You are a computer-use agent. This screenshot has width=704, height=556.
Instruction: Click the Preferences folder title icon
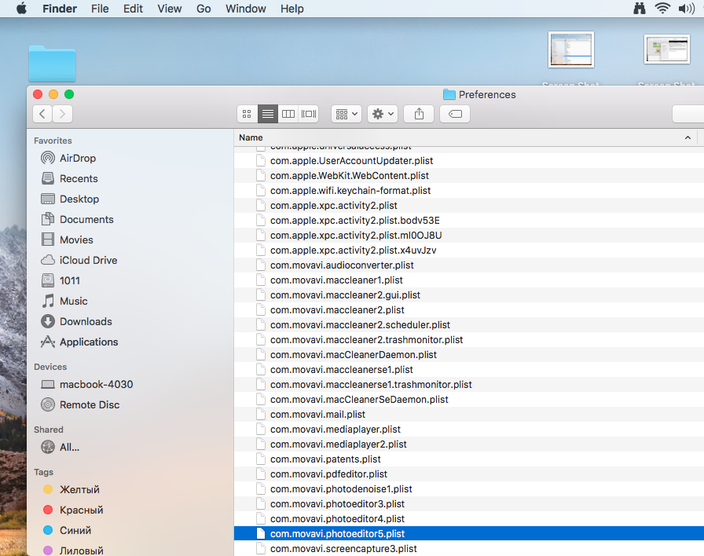coord(449,94)
